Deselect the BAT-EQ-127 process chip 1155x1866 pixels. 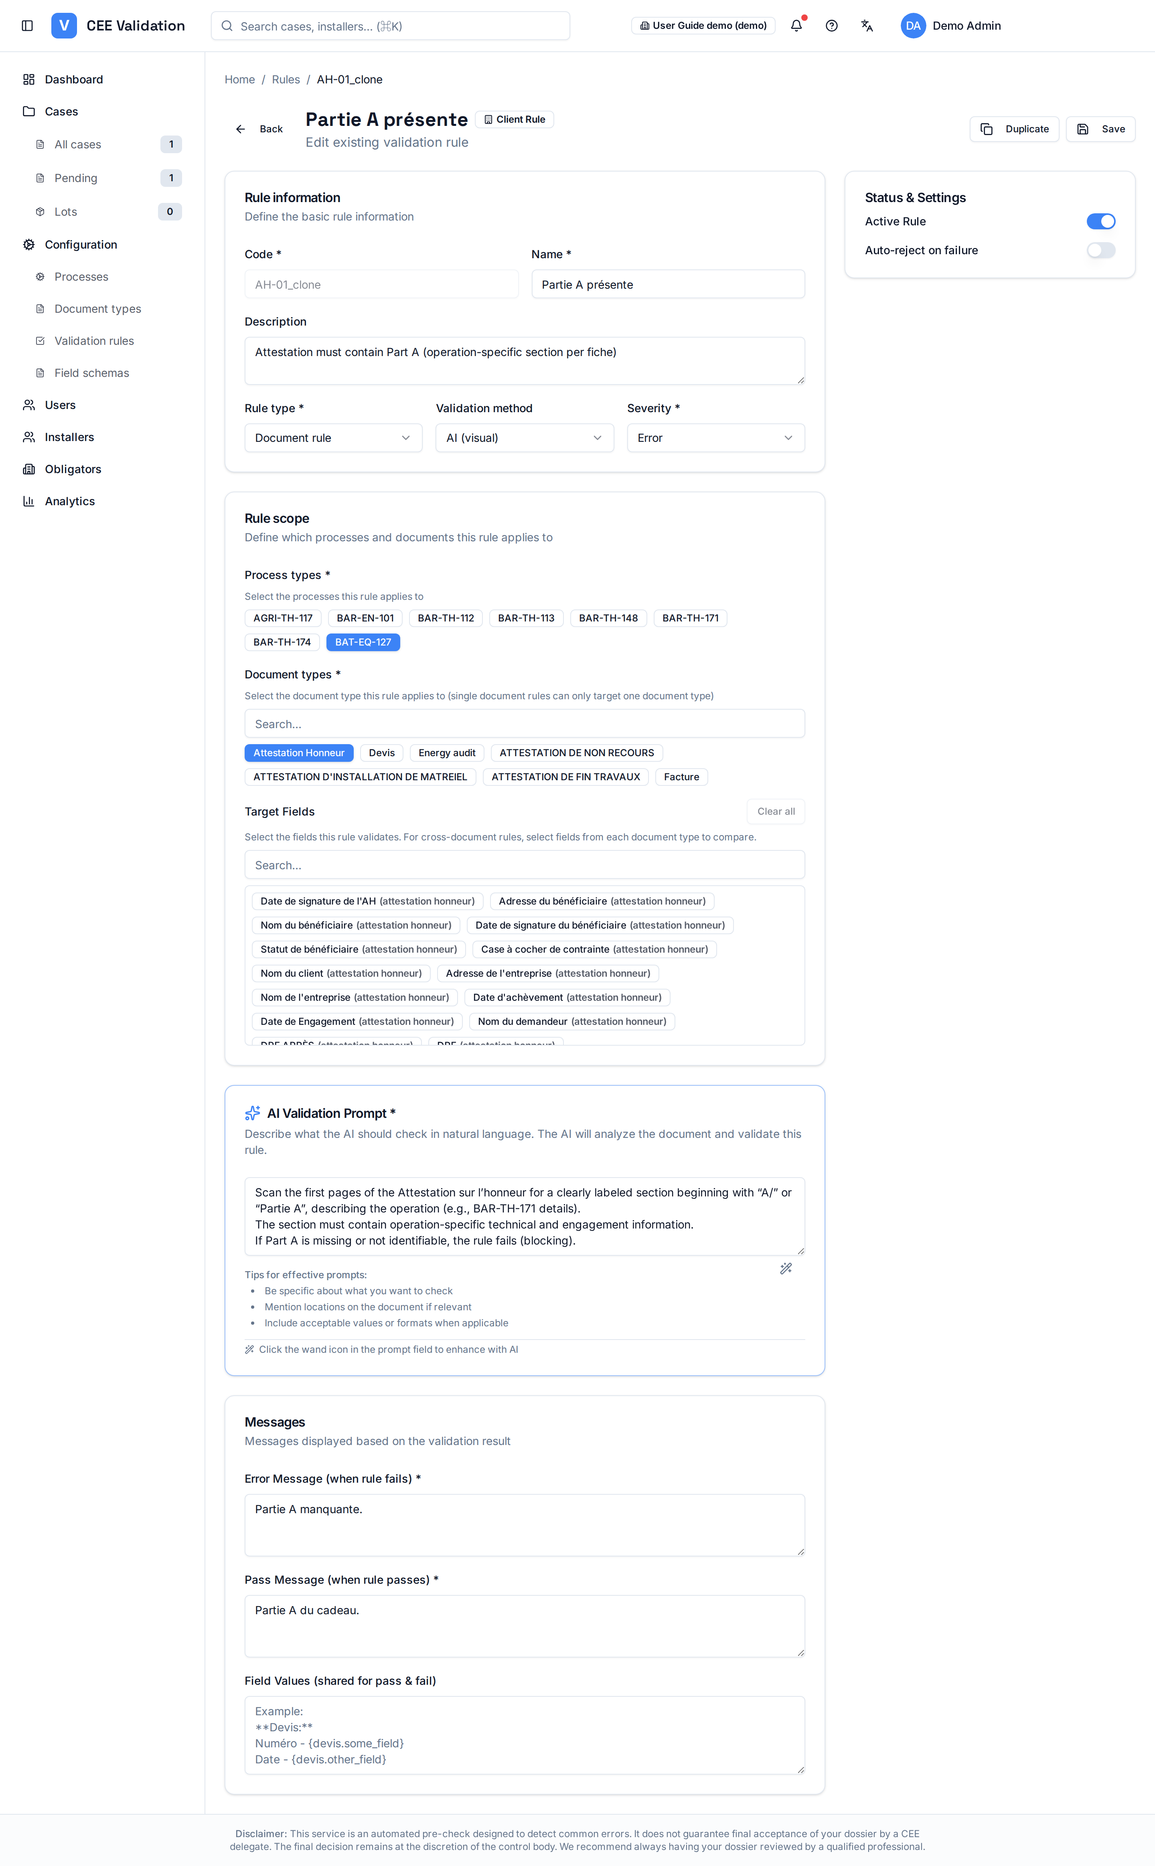(363, 642)
